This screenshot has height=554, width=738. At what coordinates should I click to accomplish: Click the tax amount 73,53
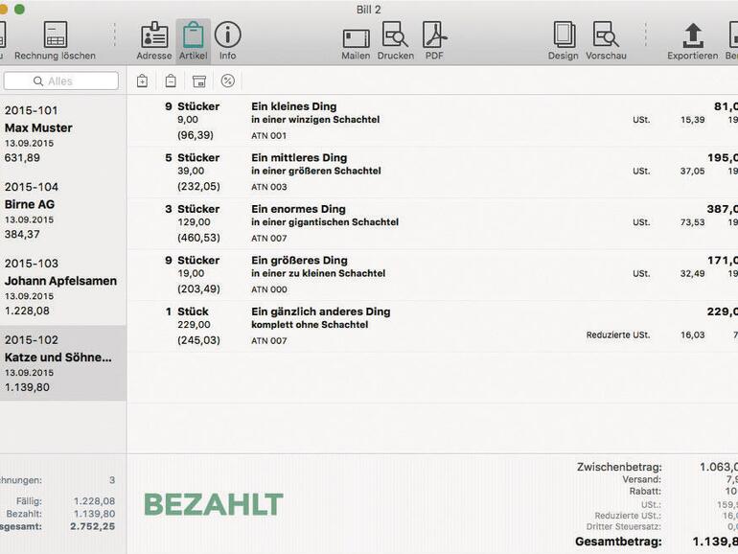(692, 222)
